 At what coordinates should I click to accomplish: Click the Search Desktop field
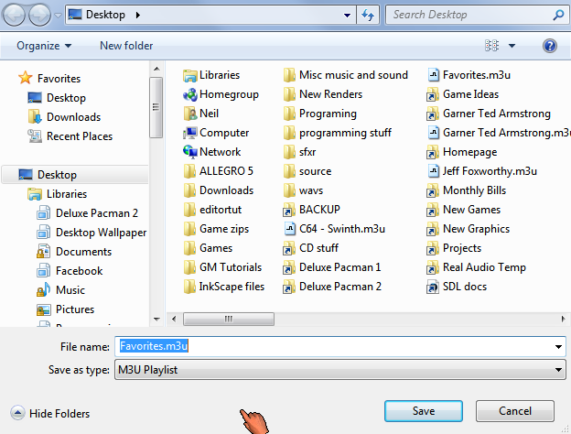pyautogui.click(x=467, y=15)
